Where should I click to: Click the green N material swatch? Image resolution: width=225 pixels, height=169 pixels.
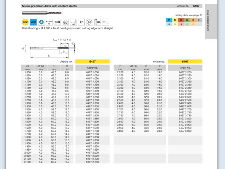[x=189, y=19]
